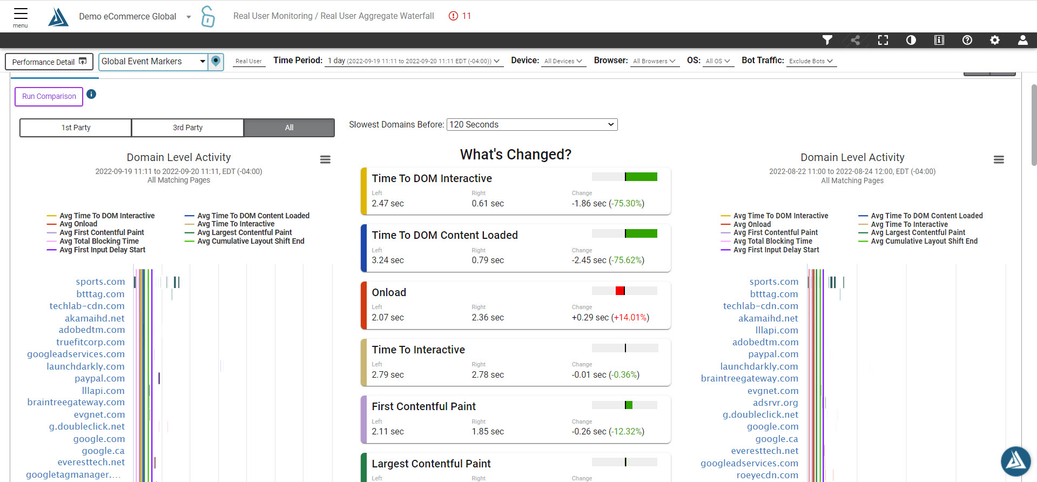Open the user profile icon
The height and width of the screenshot is (482, 1037).
(1023, 40)
